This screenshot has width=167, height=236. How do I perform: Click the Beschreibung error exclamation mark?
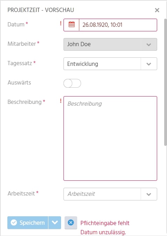pos(61,101)
